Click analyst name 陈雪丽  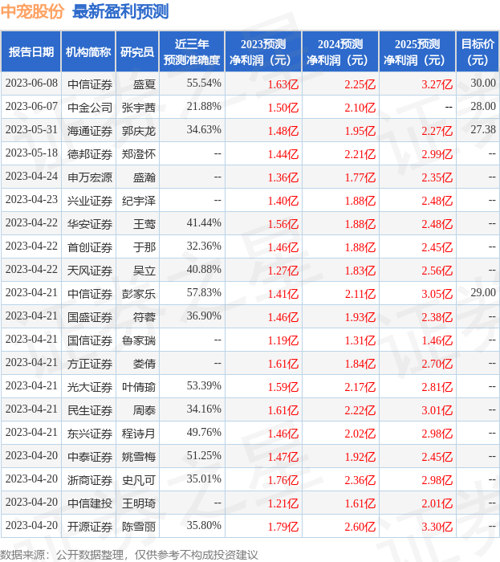point(139,527)
